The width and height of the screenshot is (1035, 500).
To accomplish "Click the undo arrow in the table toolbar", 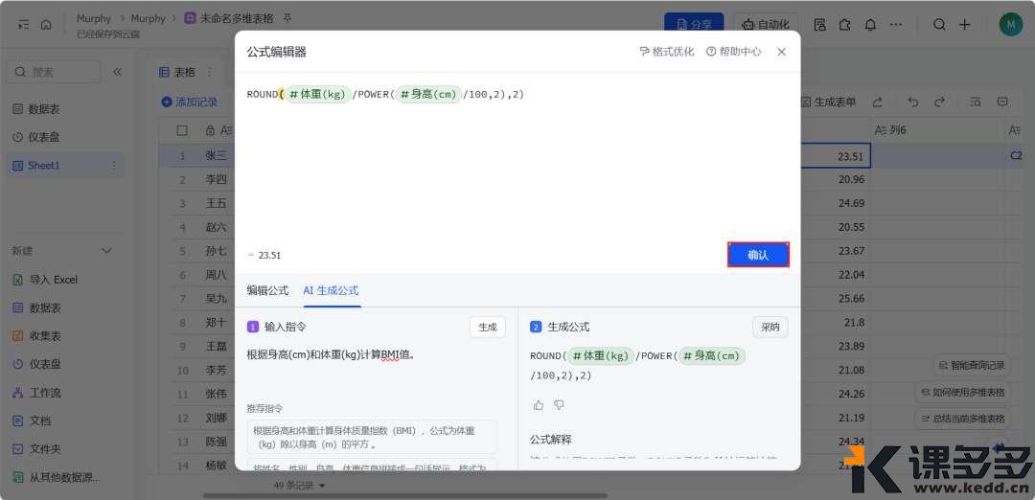I will tap(913, 102).
